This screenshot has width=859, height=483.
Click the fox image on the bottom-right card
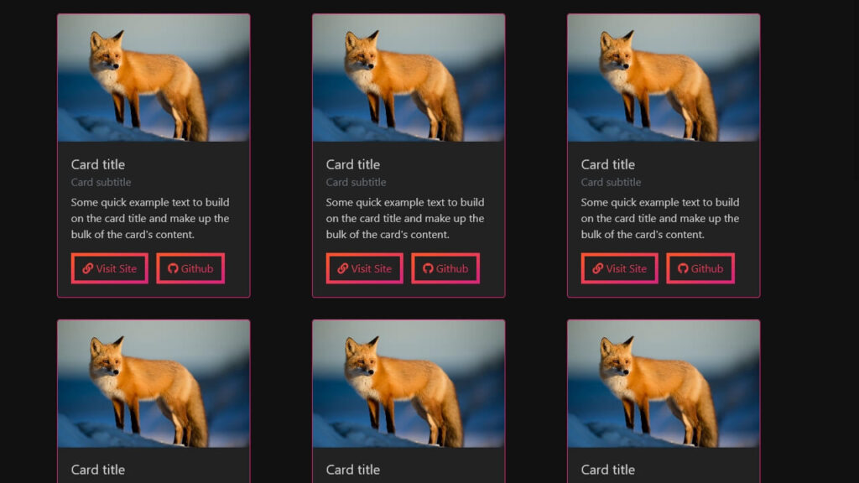[664, 382]
